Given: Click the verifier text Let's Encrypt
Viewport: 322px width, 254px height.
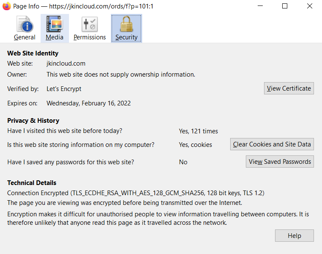Looking at the screenshot, I should pos(64,89).
